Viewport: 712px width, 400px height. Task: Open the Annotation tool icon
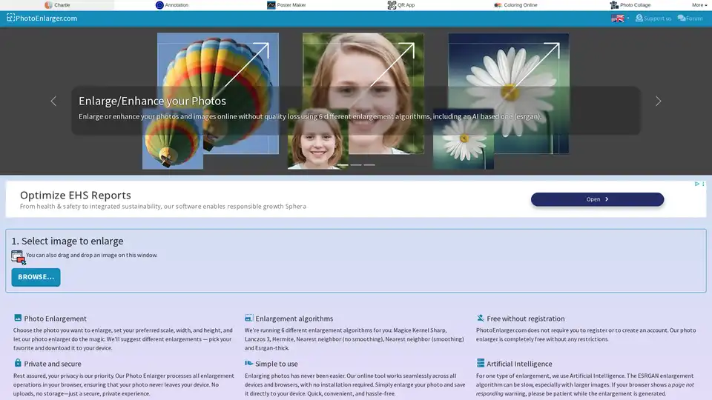point(160,4)
